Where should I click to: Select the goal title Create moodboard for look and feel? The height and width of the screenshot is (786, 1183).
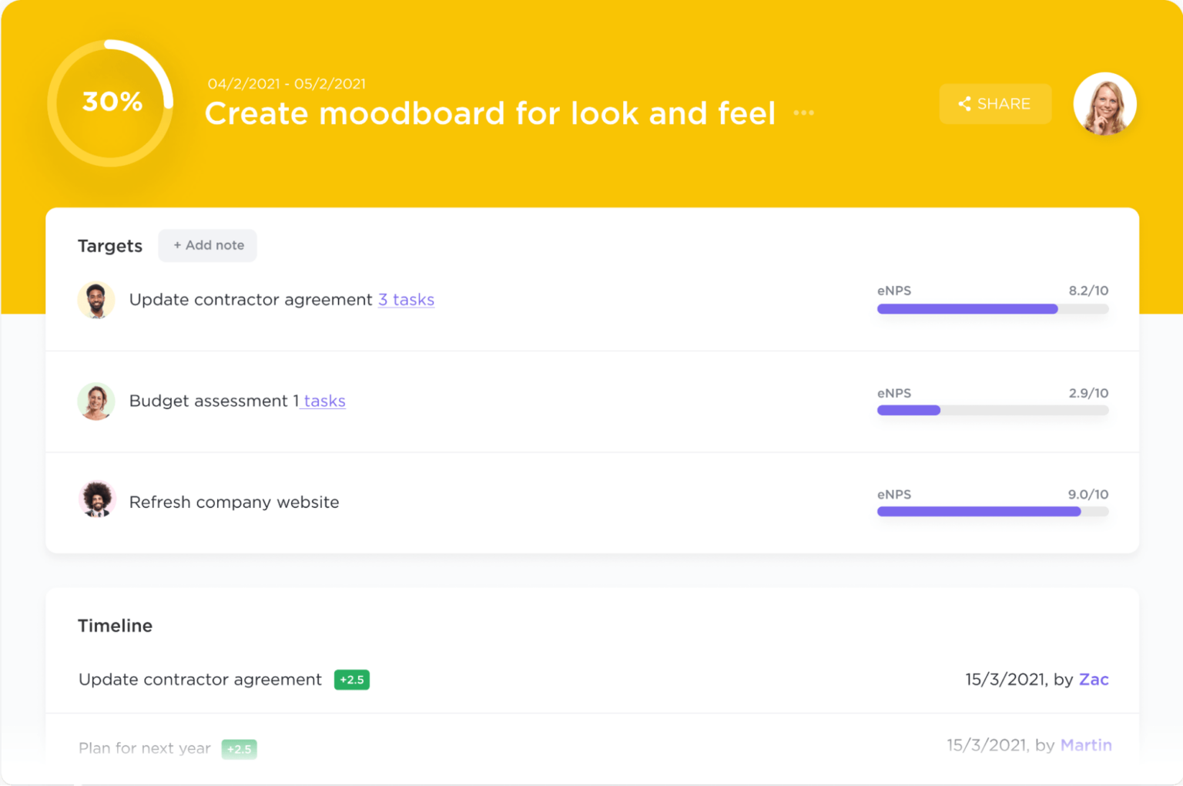(490, 113)
